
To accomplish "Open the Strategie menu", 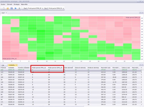I will [16, 4].
